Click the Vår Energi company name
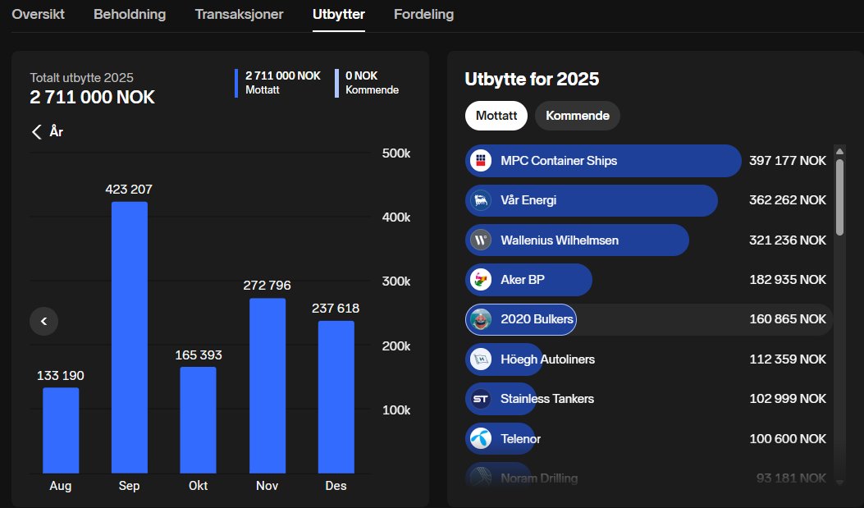Viewport: 864px width, 508px height. [x=528, y=200]
